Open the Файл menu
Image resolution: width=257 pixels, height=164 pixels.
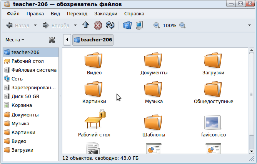tap(13, 14)
